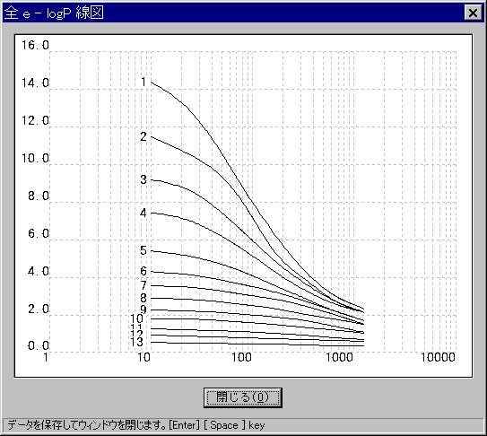This screenshot has height=436, width=487.
Task: Click curve label 6 on the chart
Action: [x=143, y=271]
